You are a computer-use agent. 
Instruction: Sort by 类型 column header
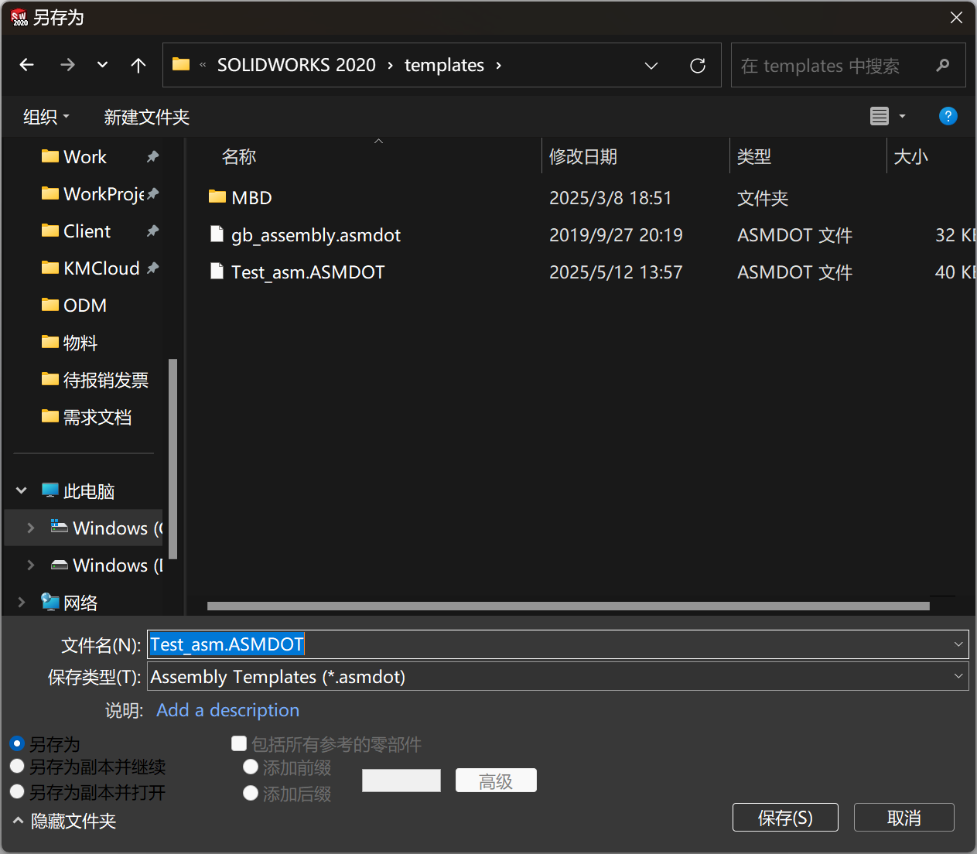(x=754, y=157)
